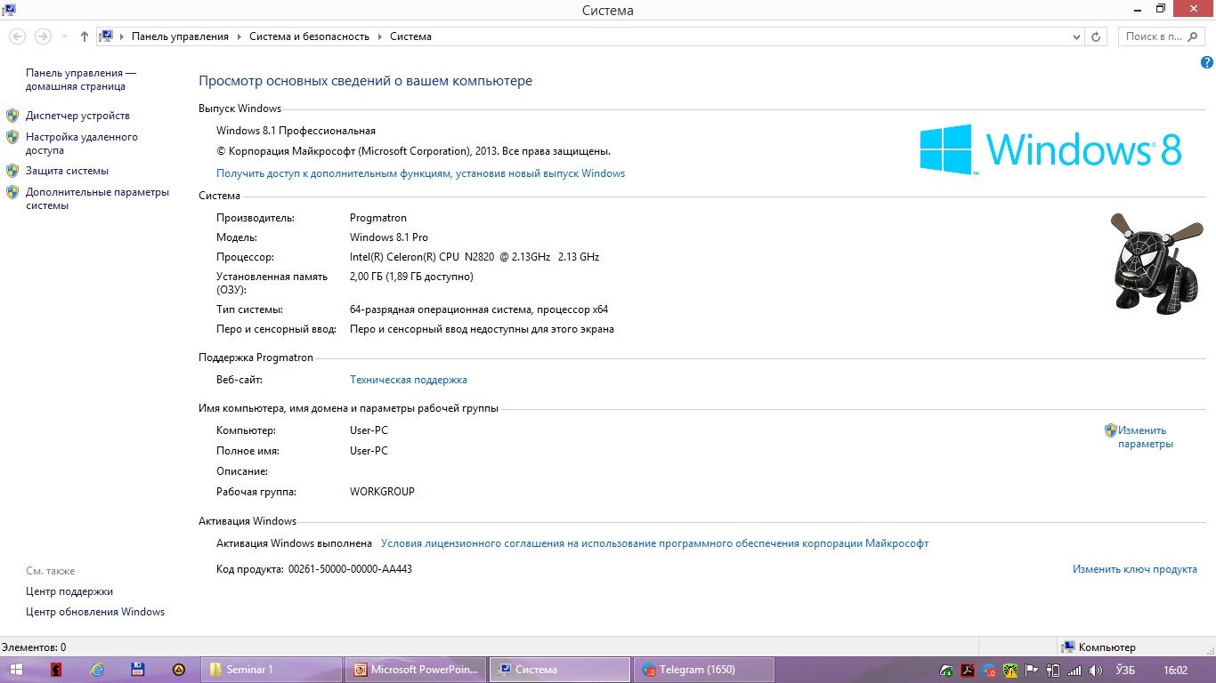Click the yellow warning bug tray icon
Image resolution: width=1216 pixels, height=683 pixels.
pyautogui.click(x=1011, y=671)
